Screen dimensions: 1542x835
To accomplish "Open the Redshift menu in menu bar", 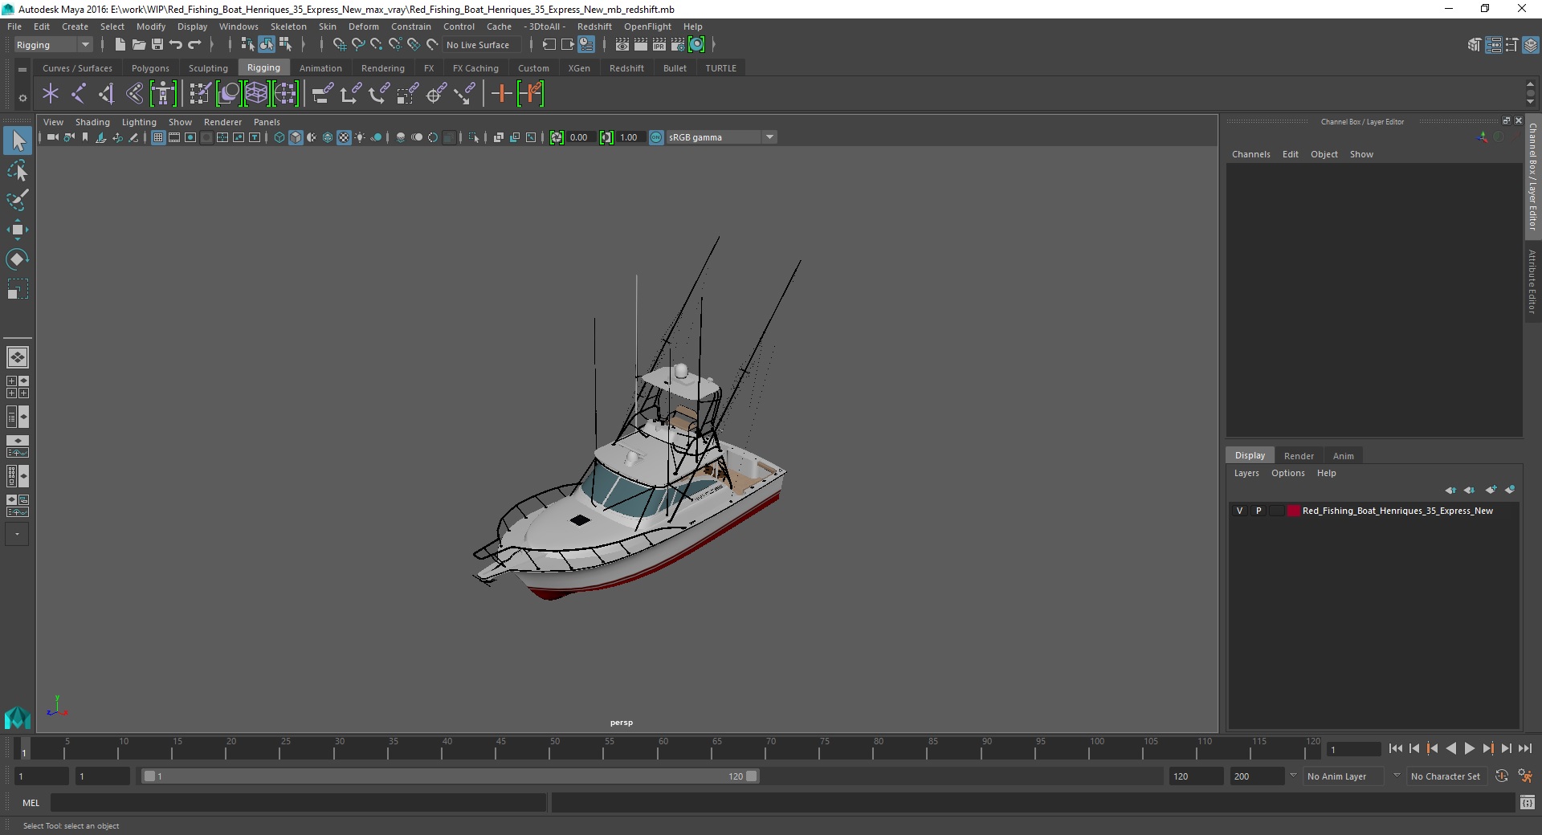I will tap(594, 26).
